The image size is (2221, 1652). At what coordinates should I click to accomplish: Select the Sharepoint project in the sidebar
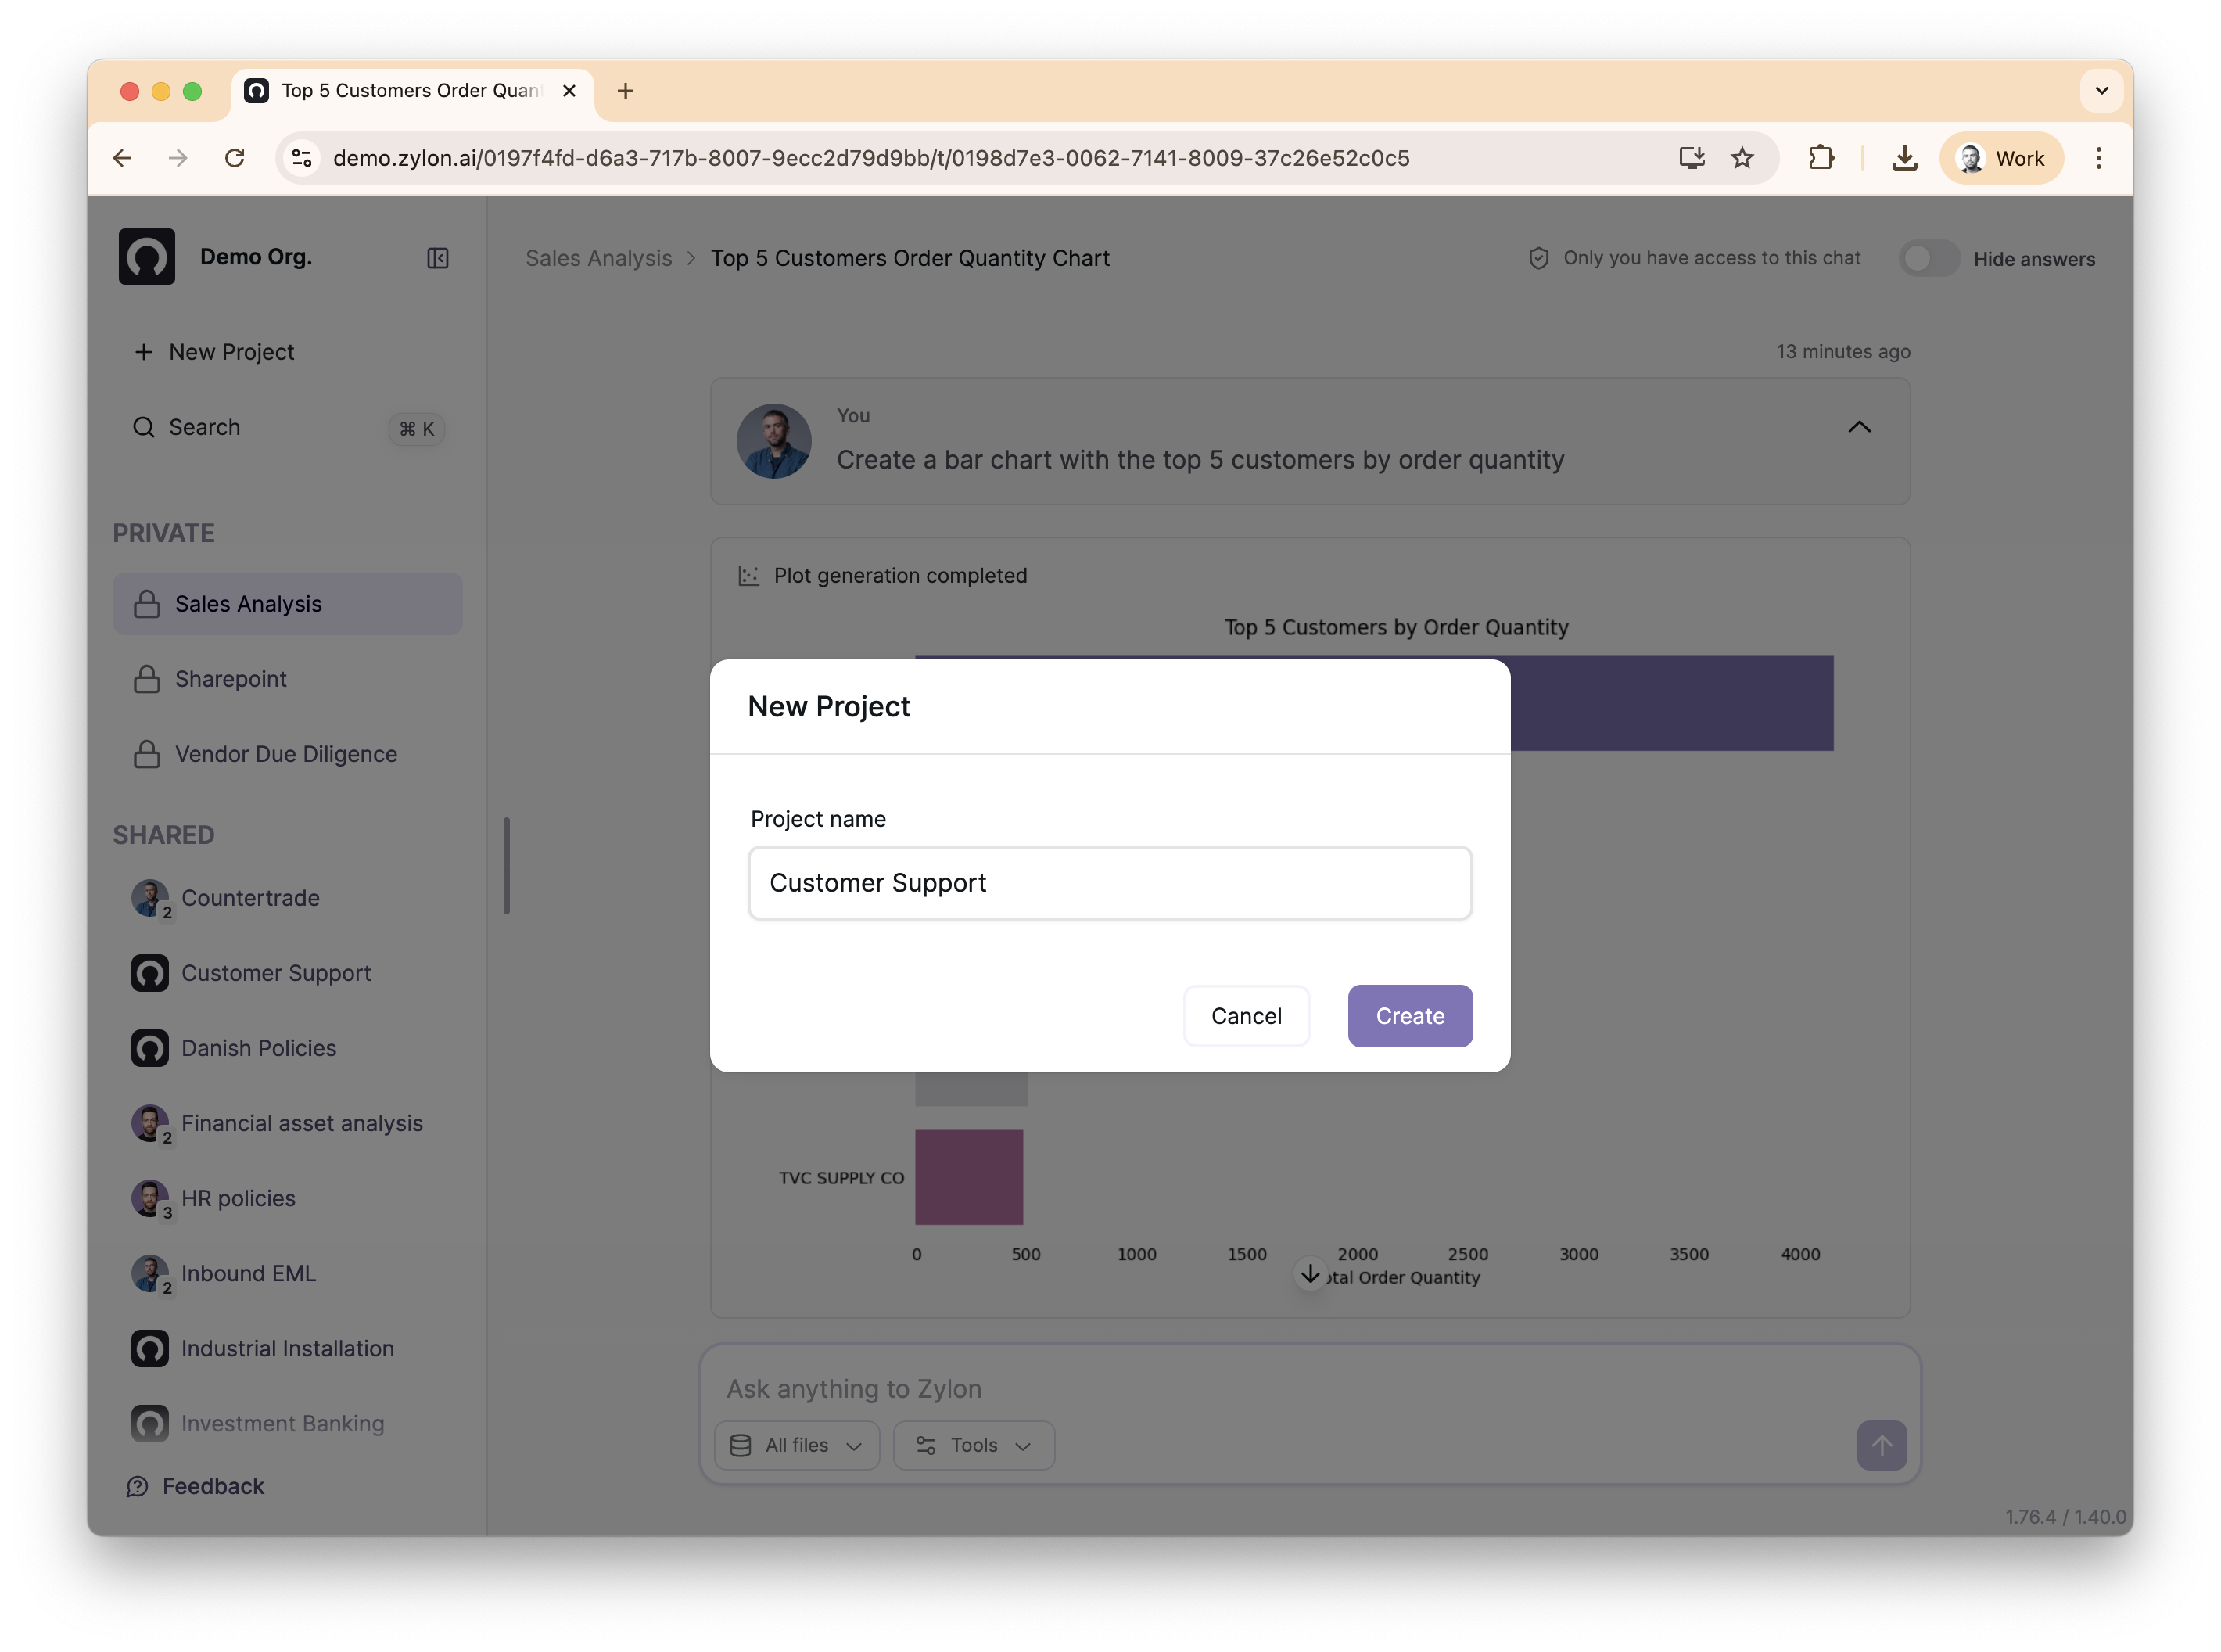pyautogui.click(x=231, y=679)
